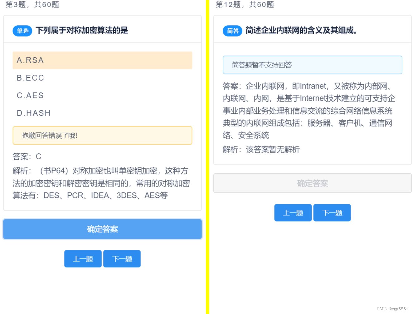Click 下一题 on the Intranet question panel
Screen dimensions: 413x314
(x=332, y=212)
